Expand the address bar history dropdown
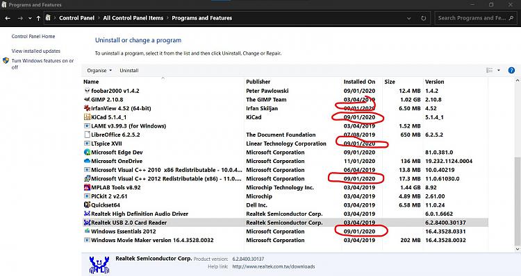The width and height of the screenshot is (521, 276). [408, 18]
